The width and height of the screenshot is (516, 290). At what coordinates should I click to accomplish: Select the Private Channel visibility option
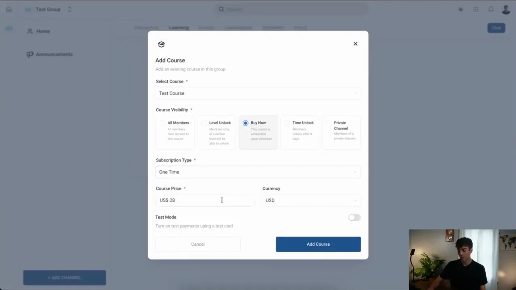point(341,132)
